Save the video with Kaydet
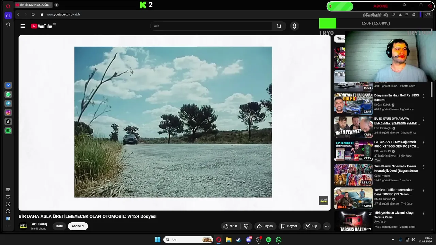This screenshot has width=436, height=245. [x=289, y=226]
